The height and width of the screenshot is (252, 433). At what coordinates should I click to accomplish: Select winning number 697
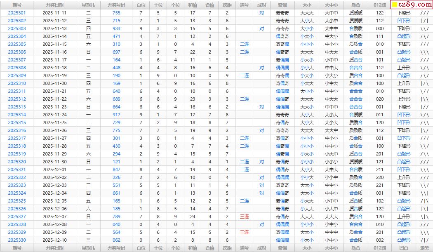(x=117, y=52)
